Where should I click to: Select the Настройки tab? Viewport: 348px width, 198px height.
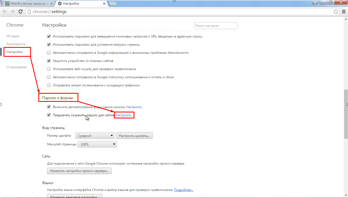(x=82, y=4)
